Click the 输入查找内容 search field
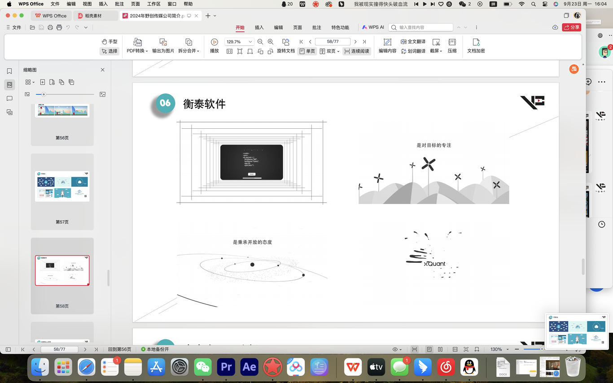Screen dimensions: 613x383 point(420,27)
